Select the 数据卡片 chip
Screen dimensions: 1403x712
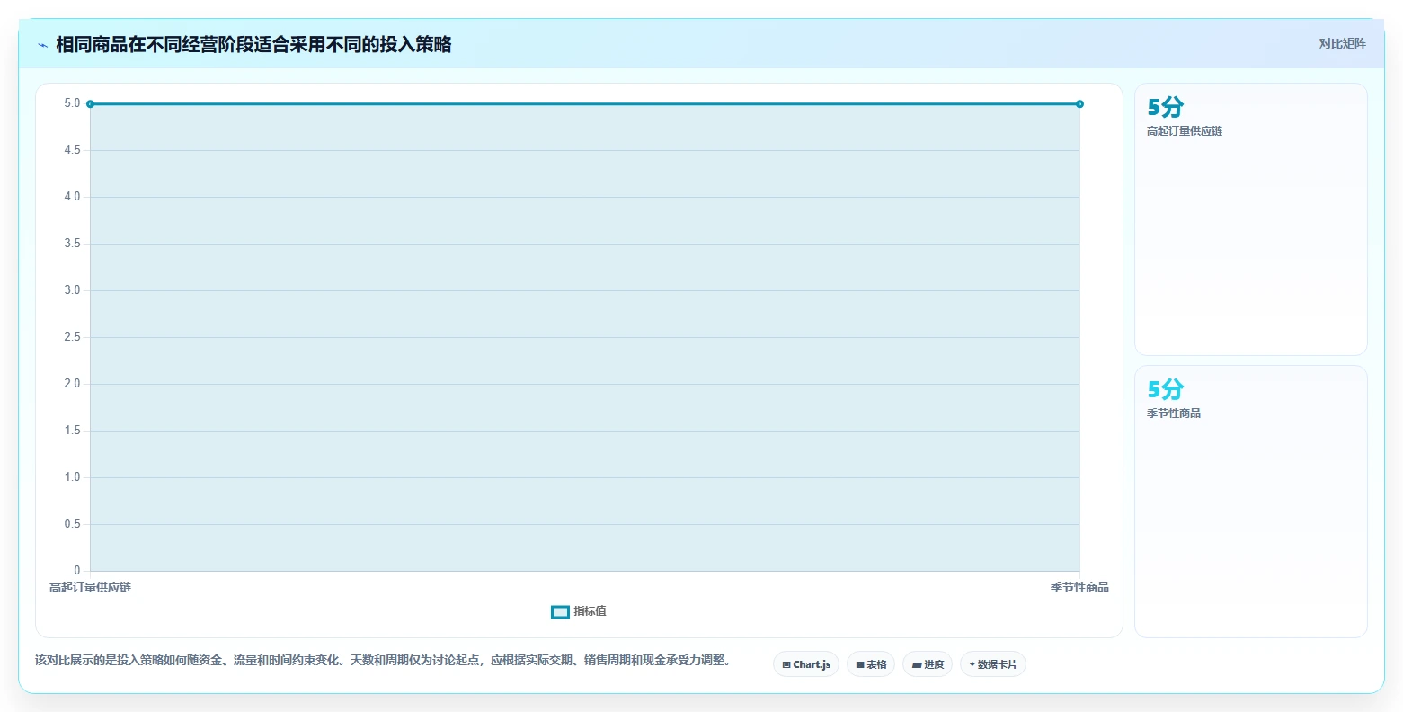coord(993,664)
